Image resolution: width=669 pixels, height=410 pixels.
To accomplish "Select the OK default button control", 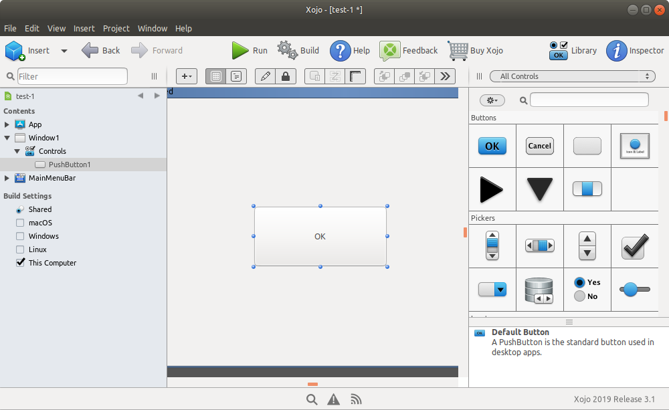I will (492, 146).
